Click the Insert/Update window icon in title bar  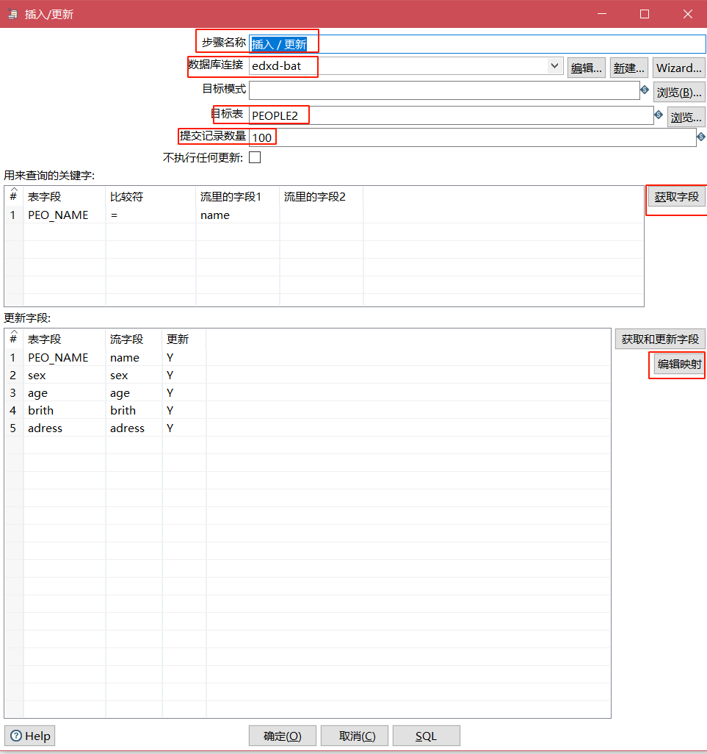click(x=13, y=14)
